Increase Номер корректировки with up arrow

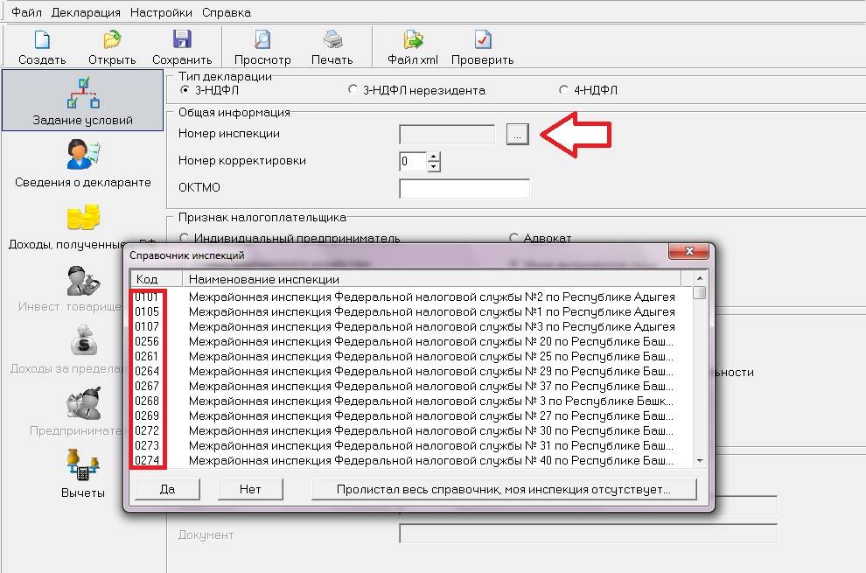click(434, 157)
